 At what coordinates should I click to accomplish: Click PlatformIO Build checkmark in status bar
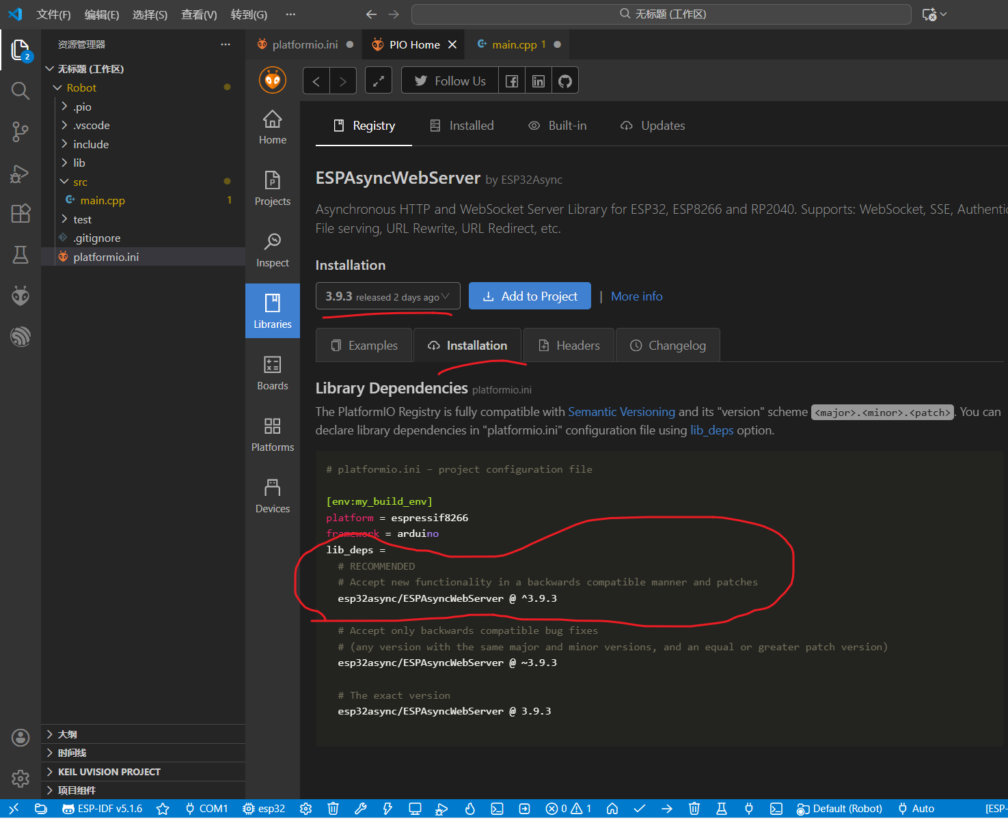pyautogui.click(x=640, y=809)
